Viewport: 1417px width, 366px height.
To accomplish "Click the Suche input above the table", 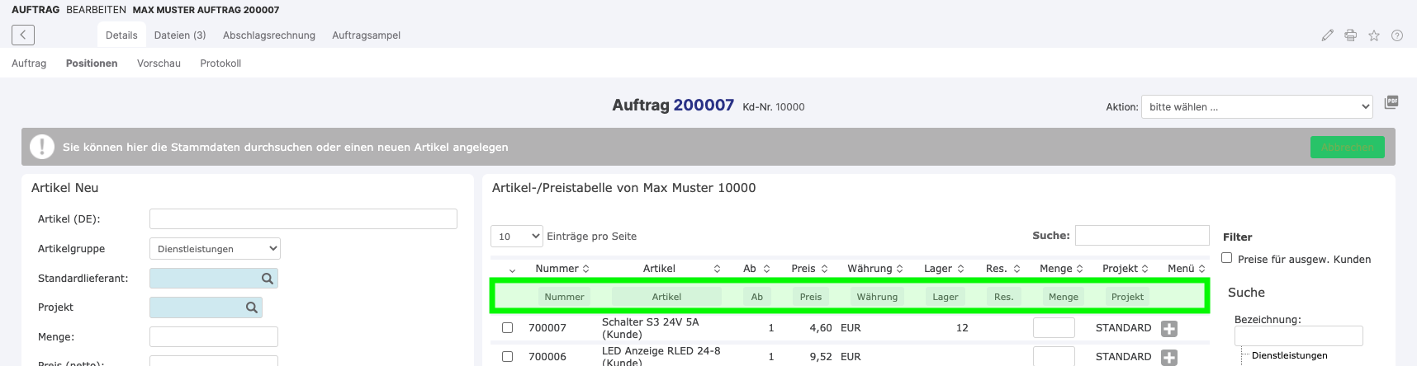I will [x=1142, y=236].
